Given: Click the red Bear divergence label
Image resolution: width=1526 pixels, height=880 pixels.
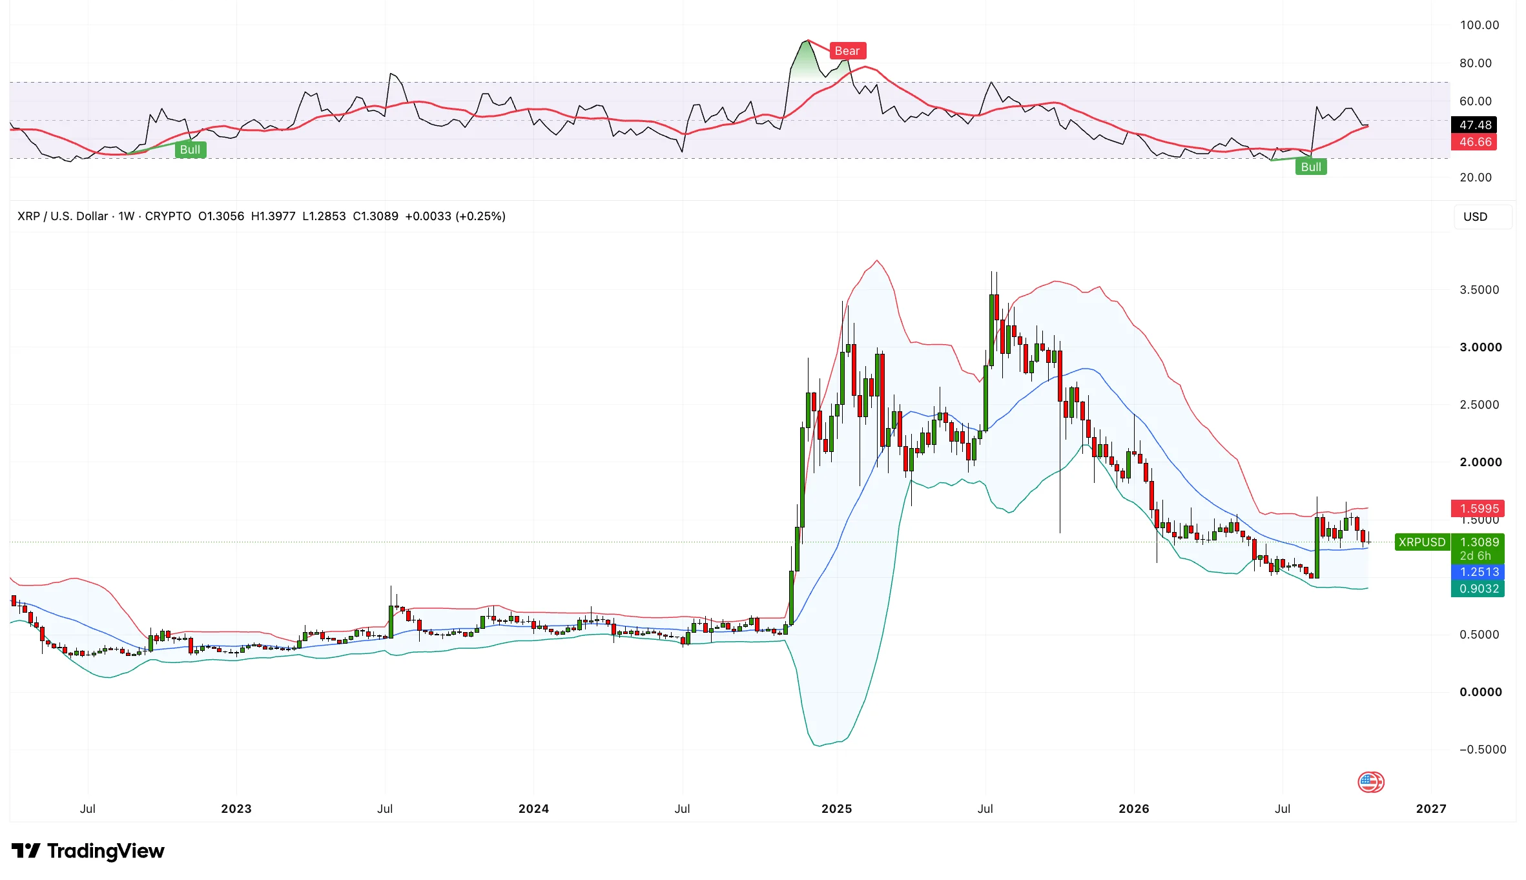Looking at the screenshot, I should pos(847,51).
